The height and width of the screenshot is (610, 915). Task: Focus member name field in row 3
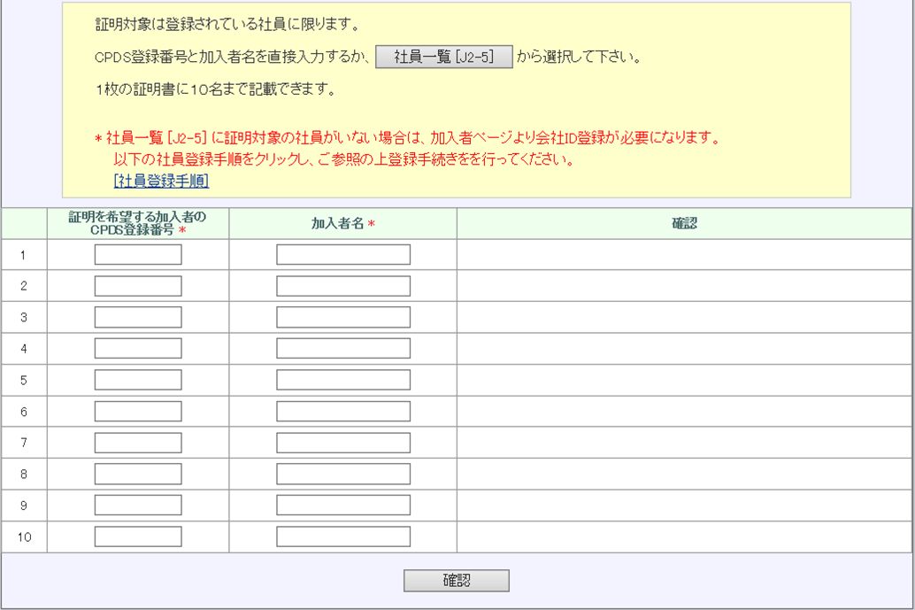[x=343, y=318]
